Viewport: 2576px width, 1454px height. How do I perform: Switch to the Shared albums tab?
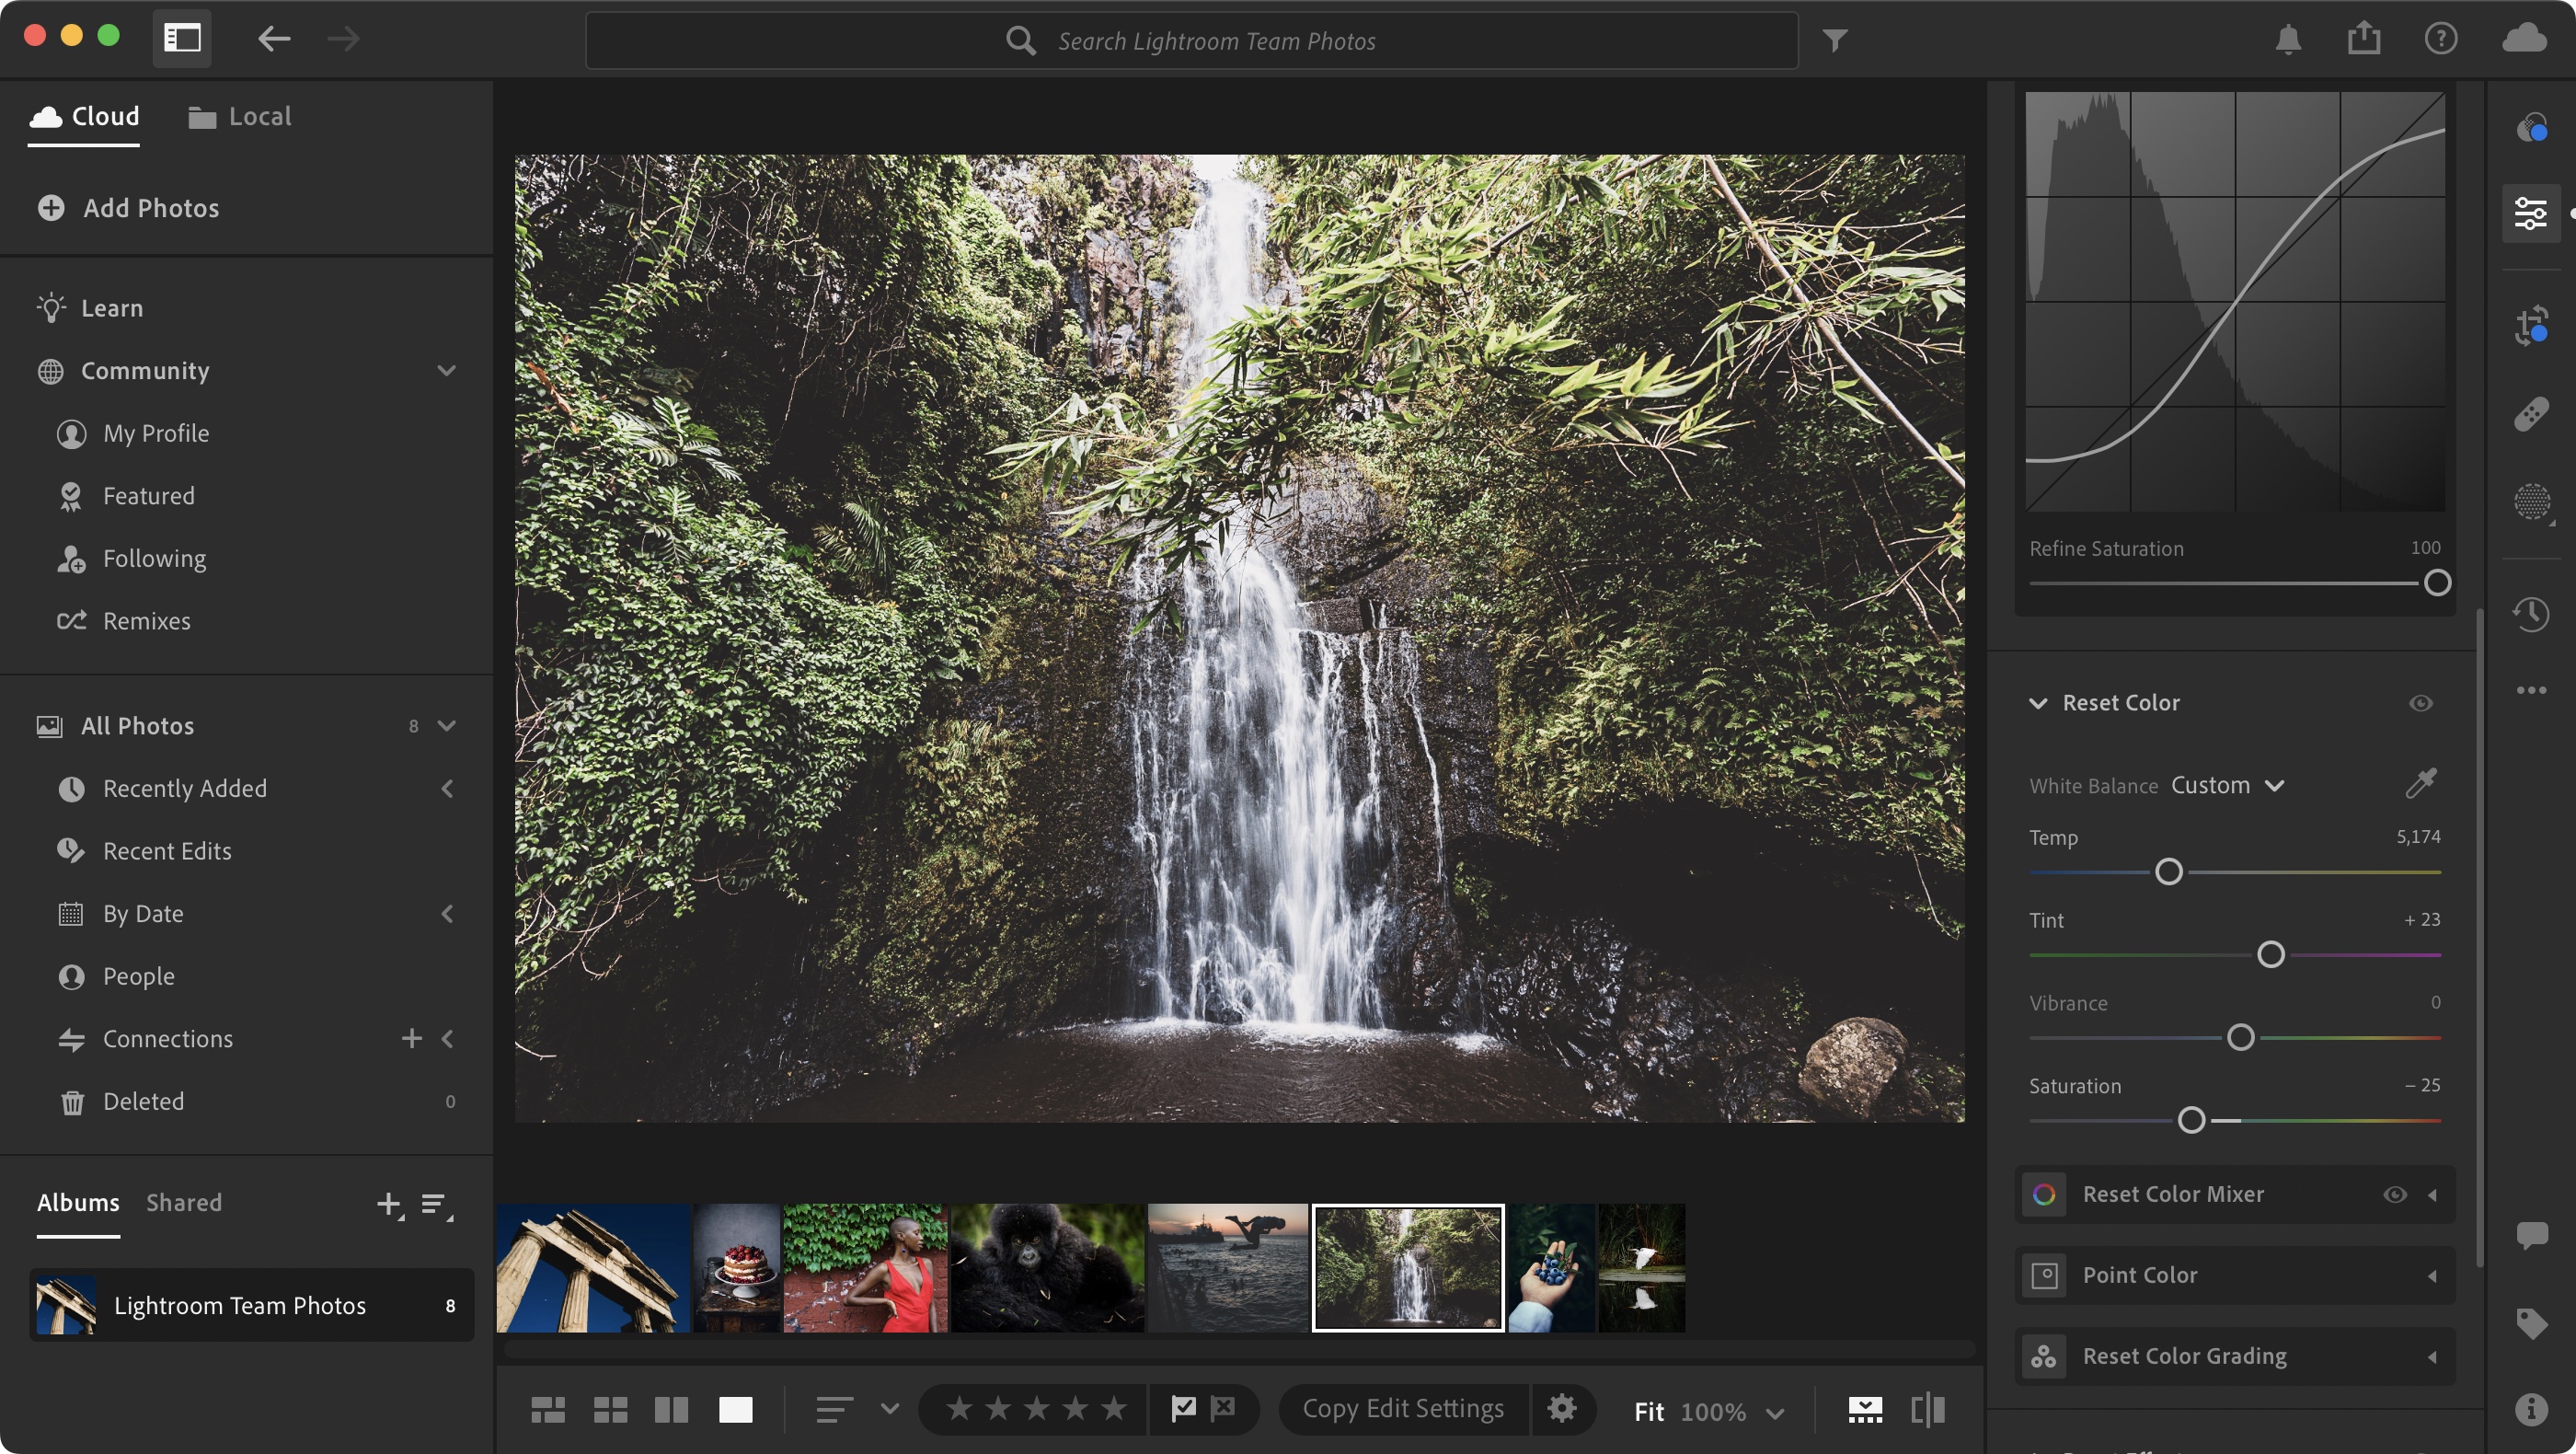[x=184, y=1203]
